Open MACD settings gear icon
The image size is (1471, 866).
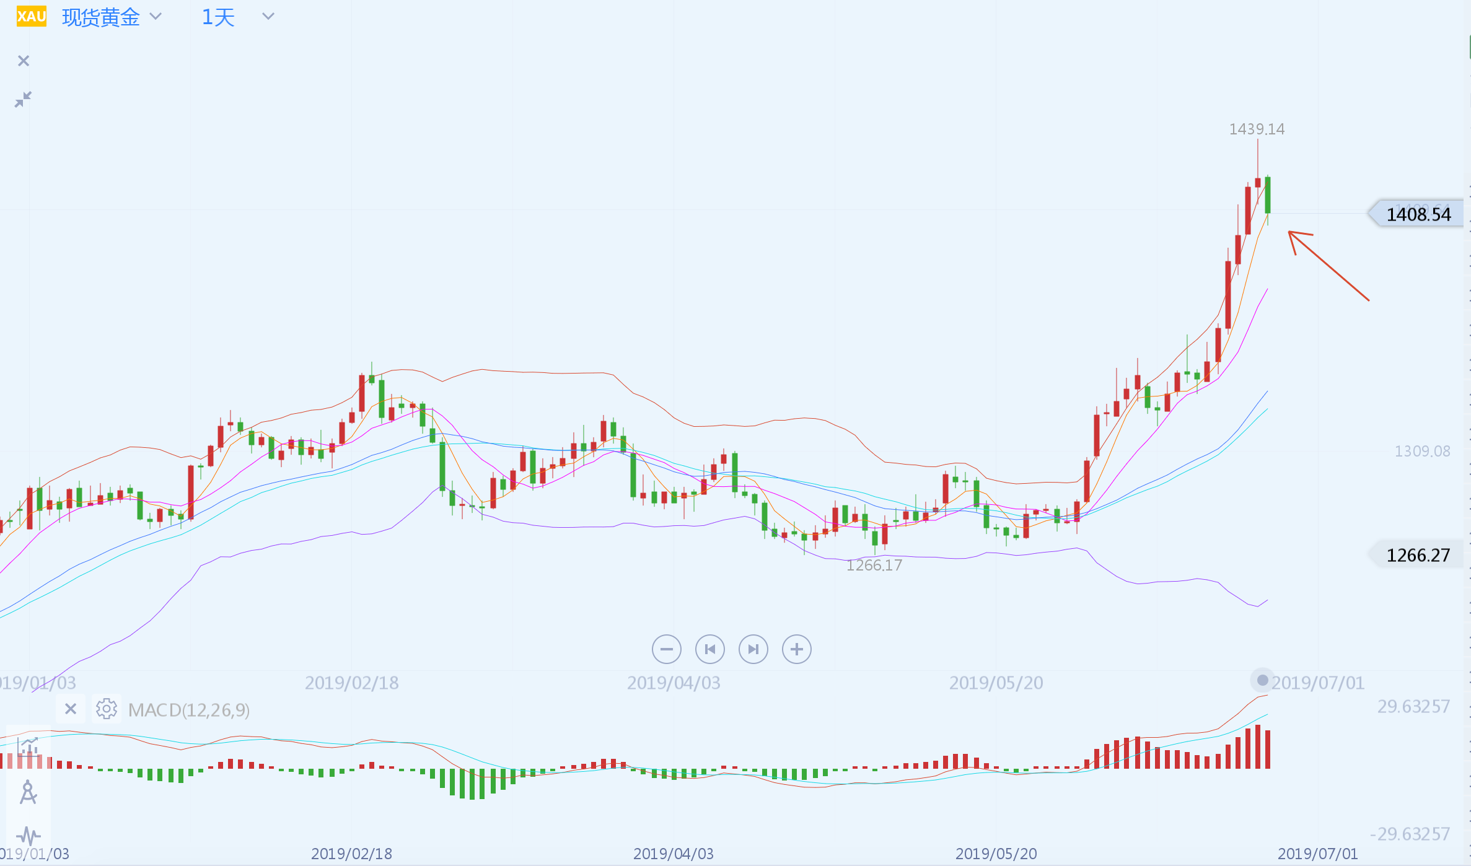click(x=107, y=709)
